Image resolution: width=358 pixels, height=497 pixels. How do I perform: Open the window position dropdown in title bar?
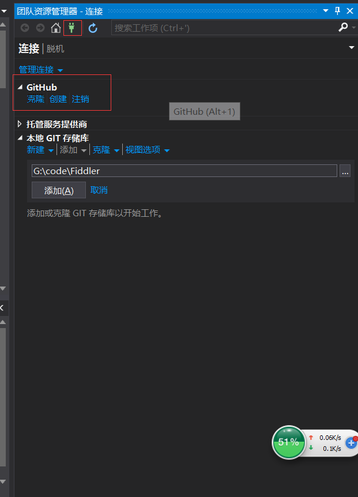[325, 11]
